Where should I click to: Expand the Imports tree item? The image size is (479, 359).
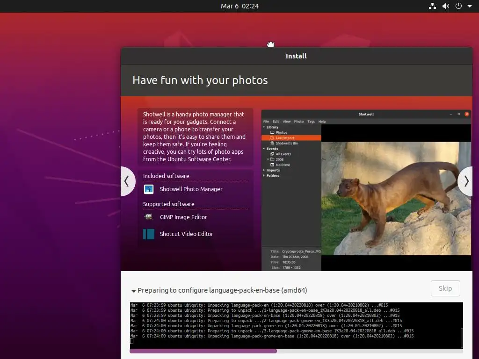(x=264, y=170)
